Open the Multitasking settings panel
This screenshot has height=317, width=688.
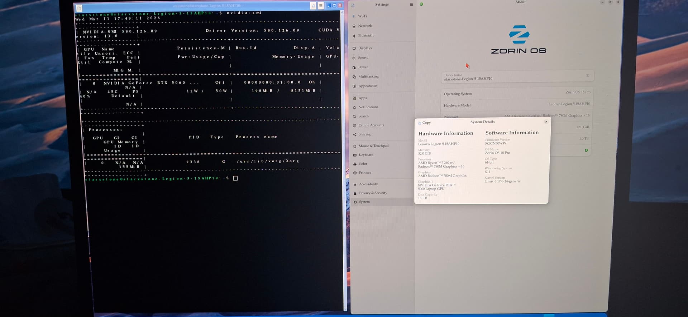pyautogui.click(x=382, y=76)
